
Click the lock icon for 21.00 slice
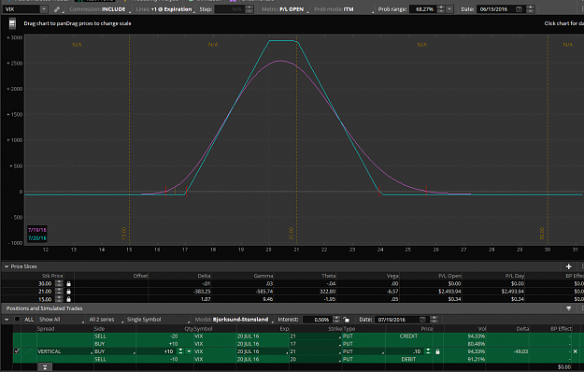pos(68,292)
